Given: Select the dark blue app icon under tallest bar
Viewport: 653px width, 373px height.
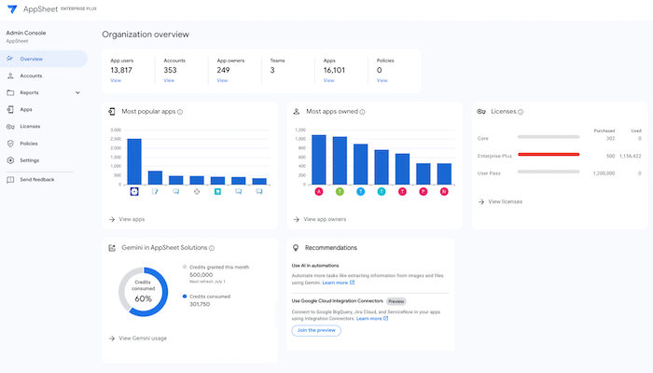Looking at the screenshot, I should point(134,191).
